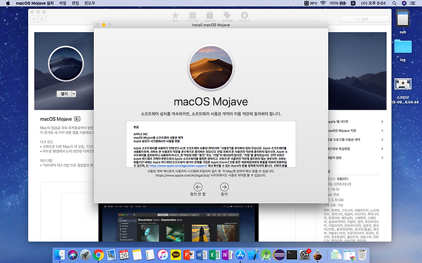Screen dimensions: 422x263
Task: Open Finder from the Dock
Action: click(x=59, y=255)
